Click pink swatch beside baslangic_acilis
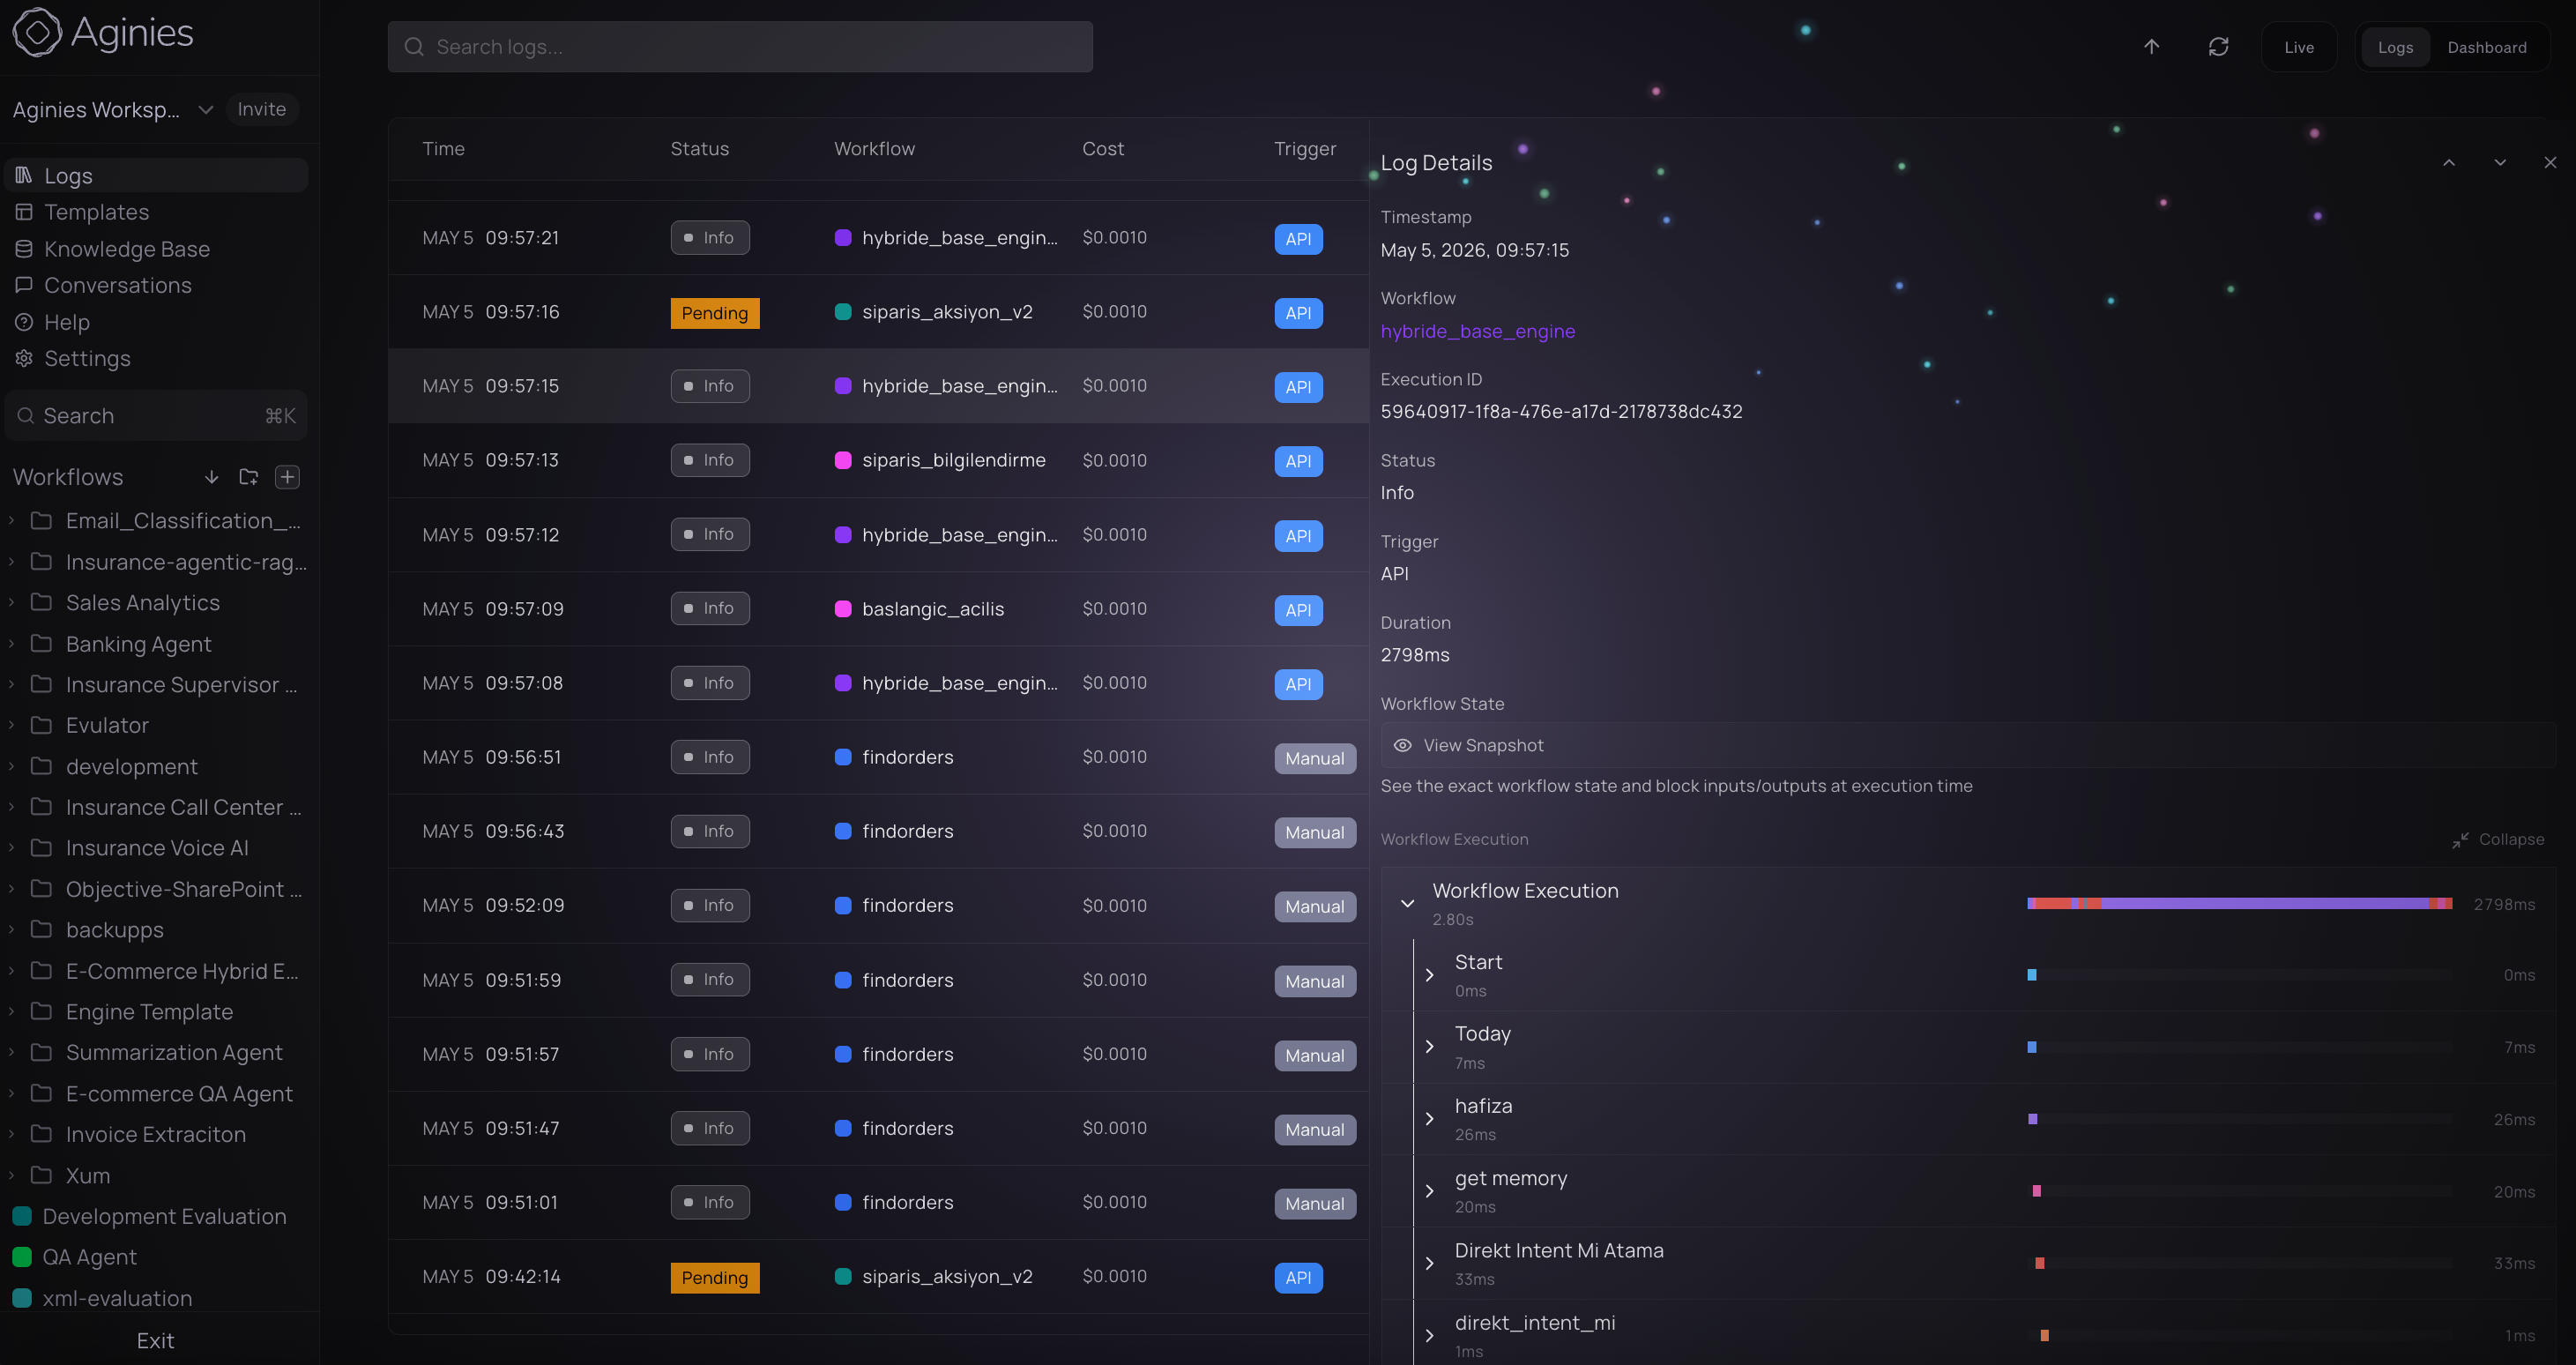This screenshot has width=2576, height=1365. [843, 608]
